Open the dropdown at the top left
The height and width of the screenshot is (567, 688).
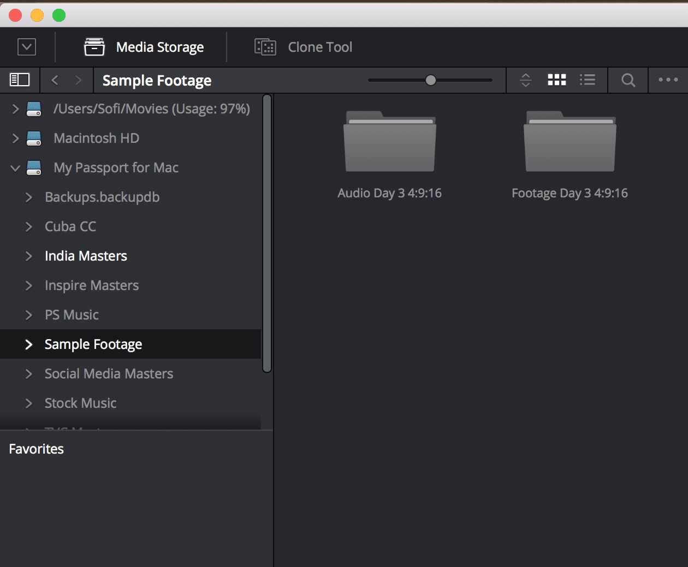click(x=26, y=47)
